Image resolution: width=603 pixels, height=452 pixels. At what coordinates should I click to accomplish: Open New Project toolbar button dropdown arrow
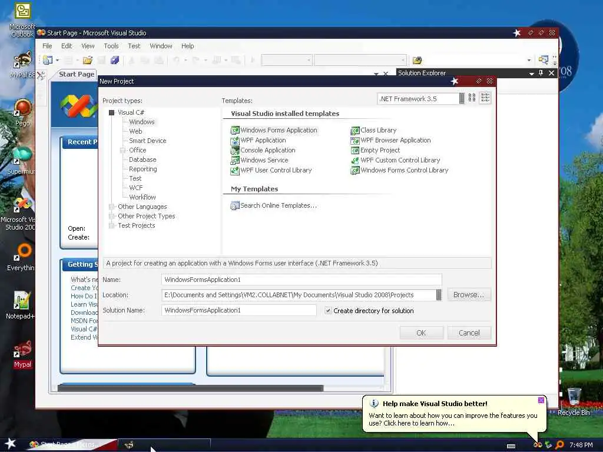point(57,61)
